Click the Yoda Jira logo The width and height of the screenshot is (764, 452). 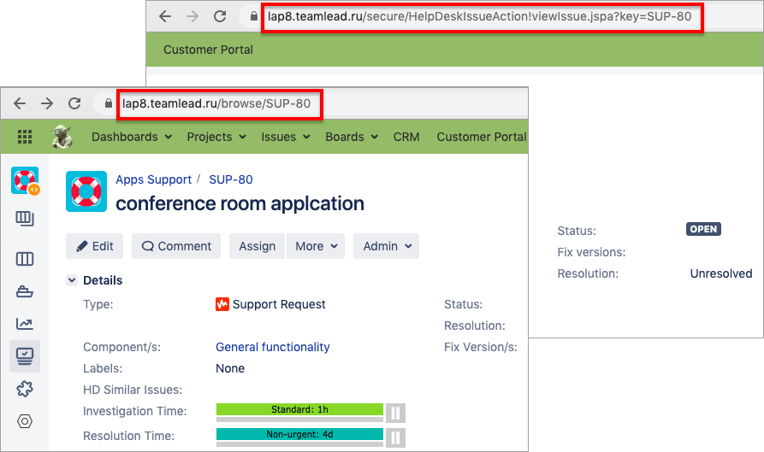tap(62, 137)
